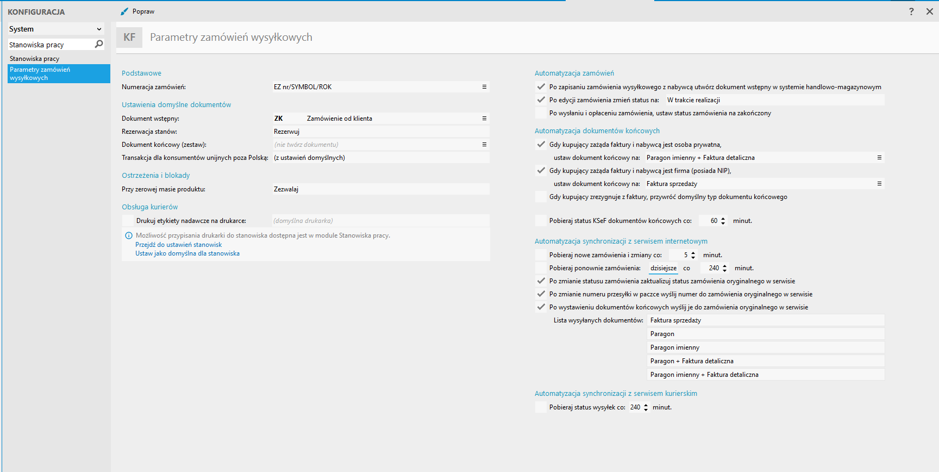939x472 pixels.
Task: Select Stanowiska pracy in the sidebar list
Action: (x=35, y=59)
